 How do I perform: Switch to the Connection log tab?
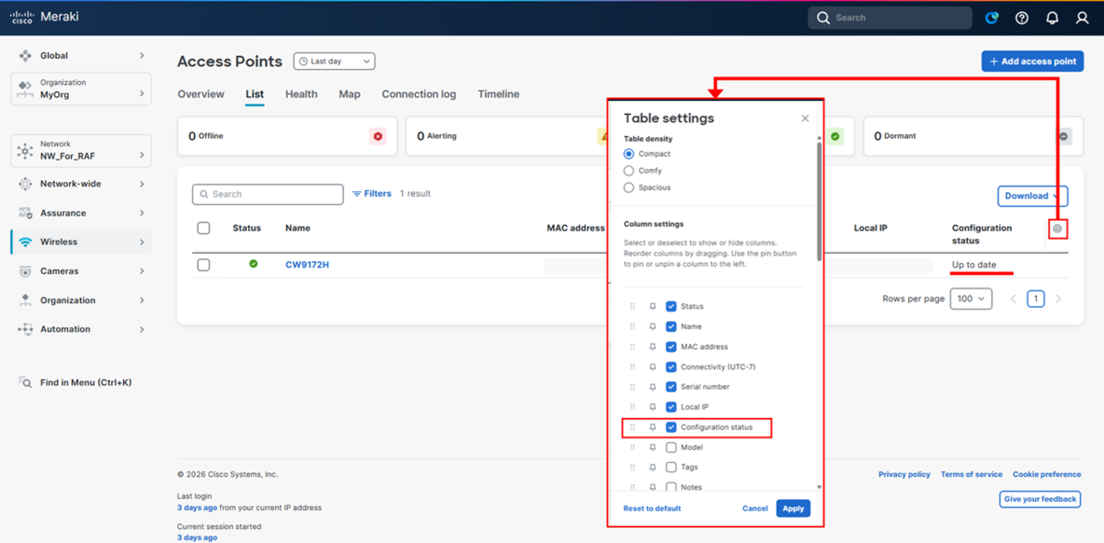pos(419,95)
